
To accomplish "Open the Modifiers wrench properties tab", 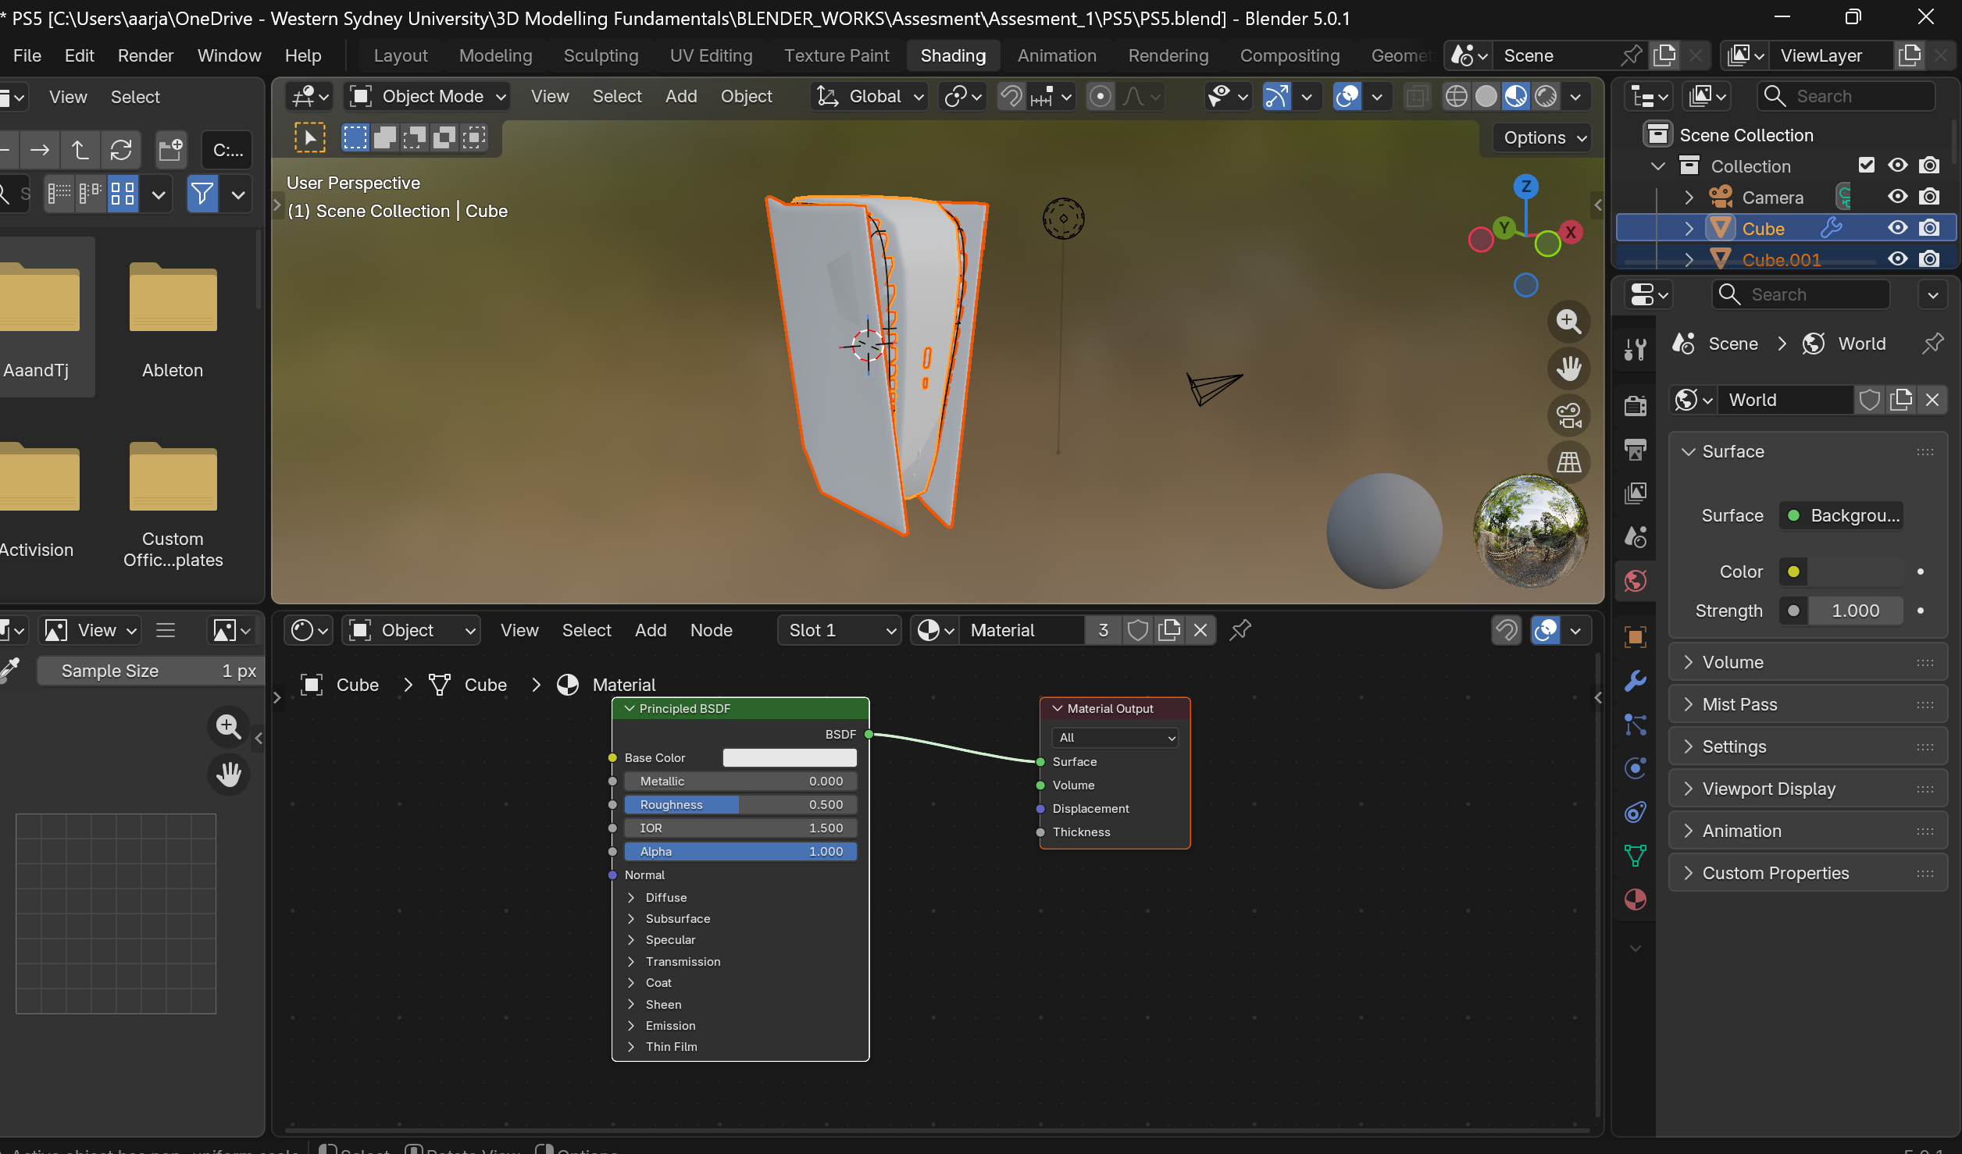I will coord(1635,681).
